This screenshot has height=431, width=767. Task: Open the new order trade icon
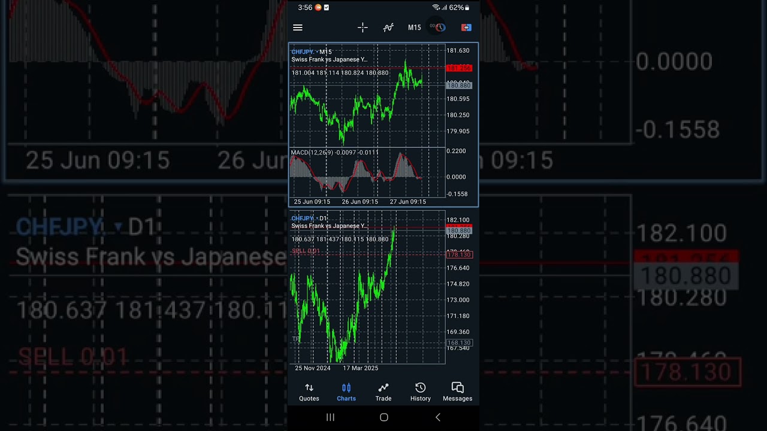tap(466, 28)
